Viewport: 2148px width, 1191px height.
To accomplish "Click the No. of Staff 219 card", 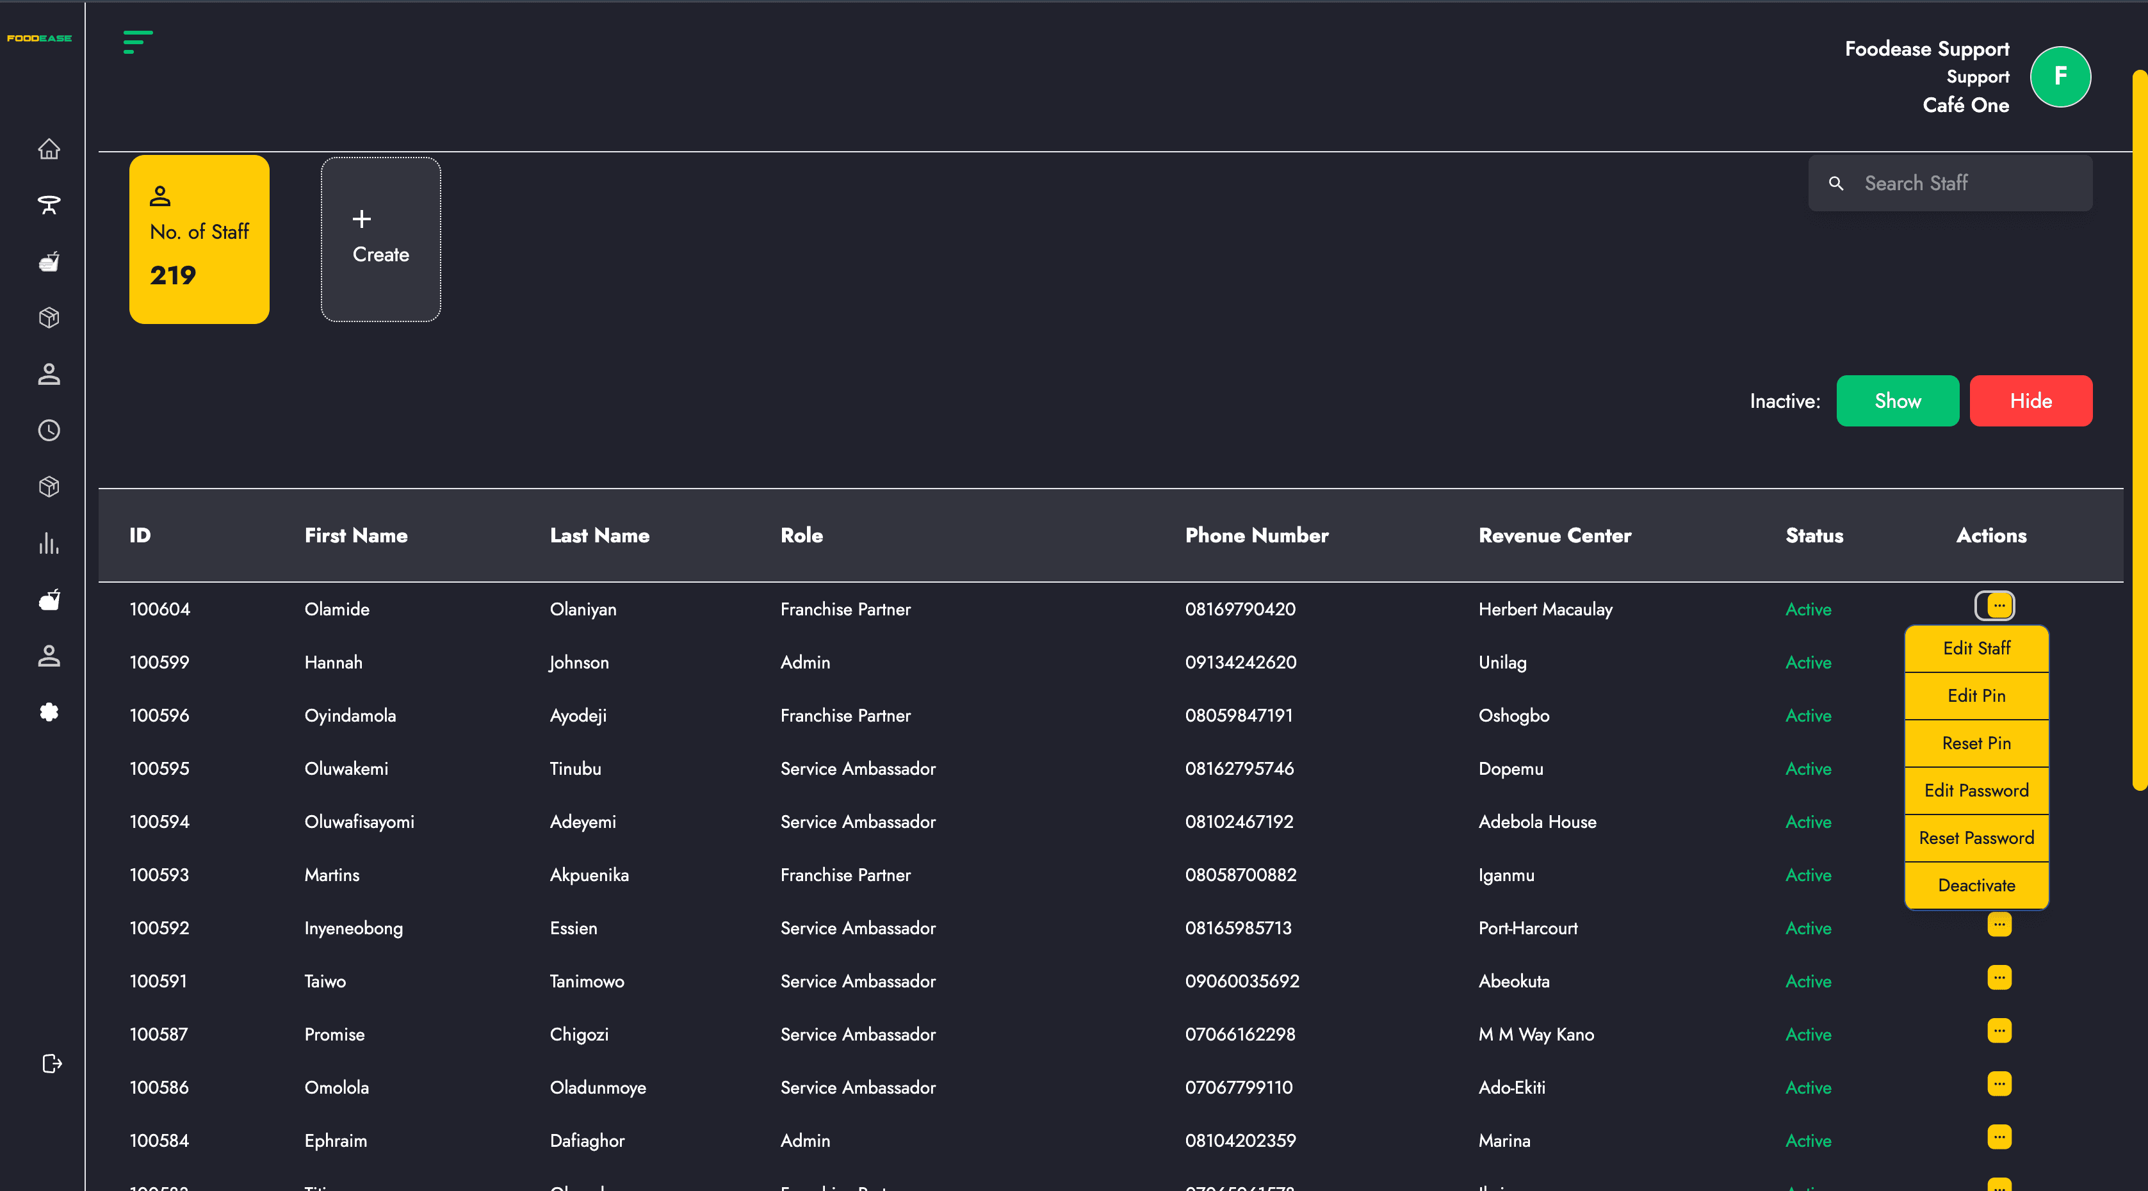I will coord(199,239).
